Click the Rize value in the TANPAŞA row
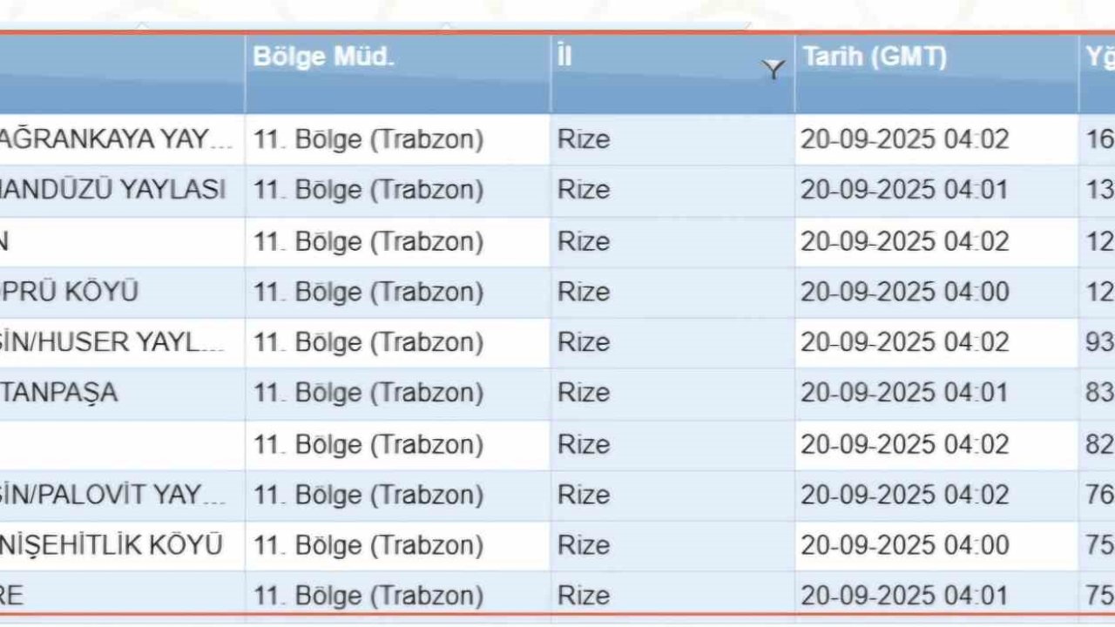The image size is (1115, 627). (x=584, y=393)
